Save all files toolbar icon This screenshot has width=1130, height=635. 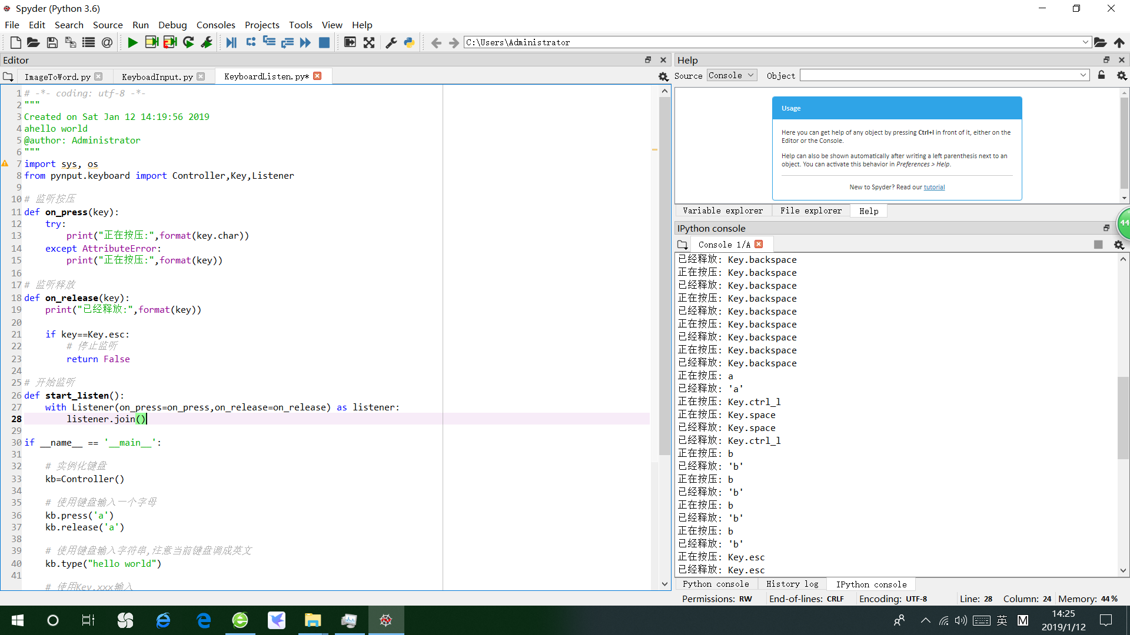coord(70,42)
